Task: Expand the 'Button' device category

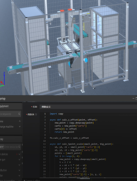Action: 19,170
